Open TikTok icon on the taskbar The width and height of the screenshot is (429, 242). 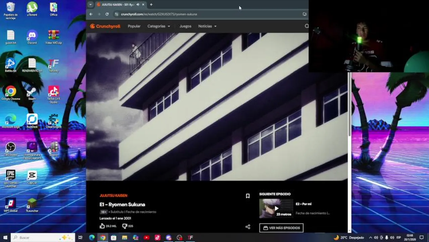[157, 237]
